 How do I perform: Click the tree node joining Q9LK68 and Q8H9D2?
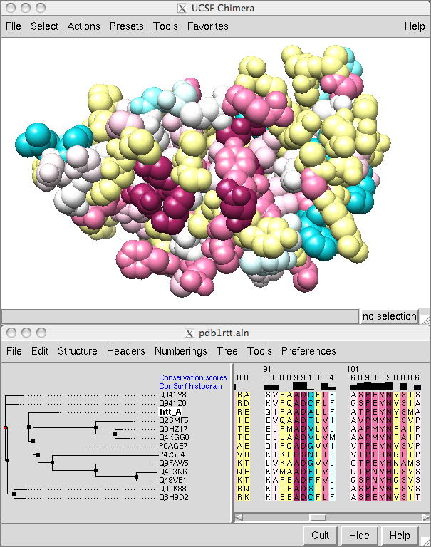[15, 493]
